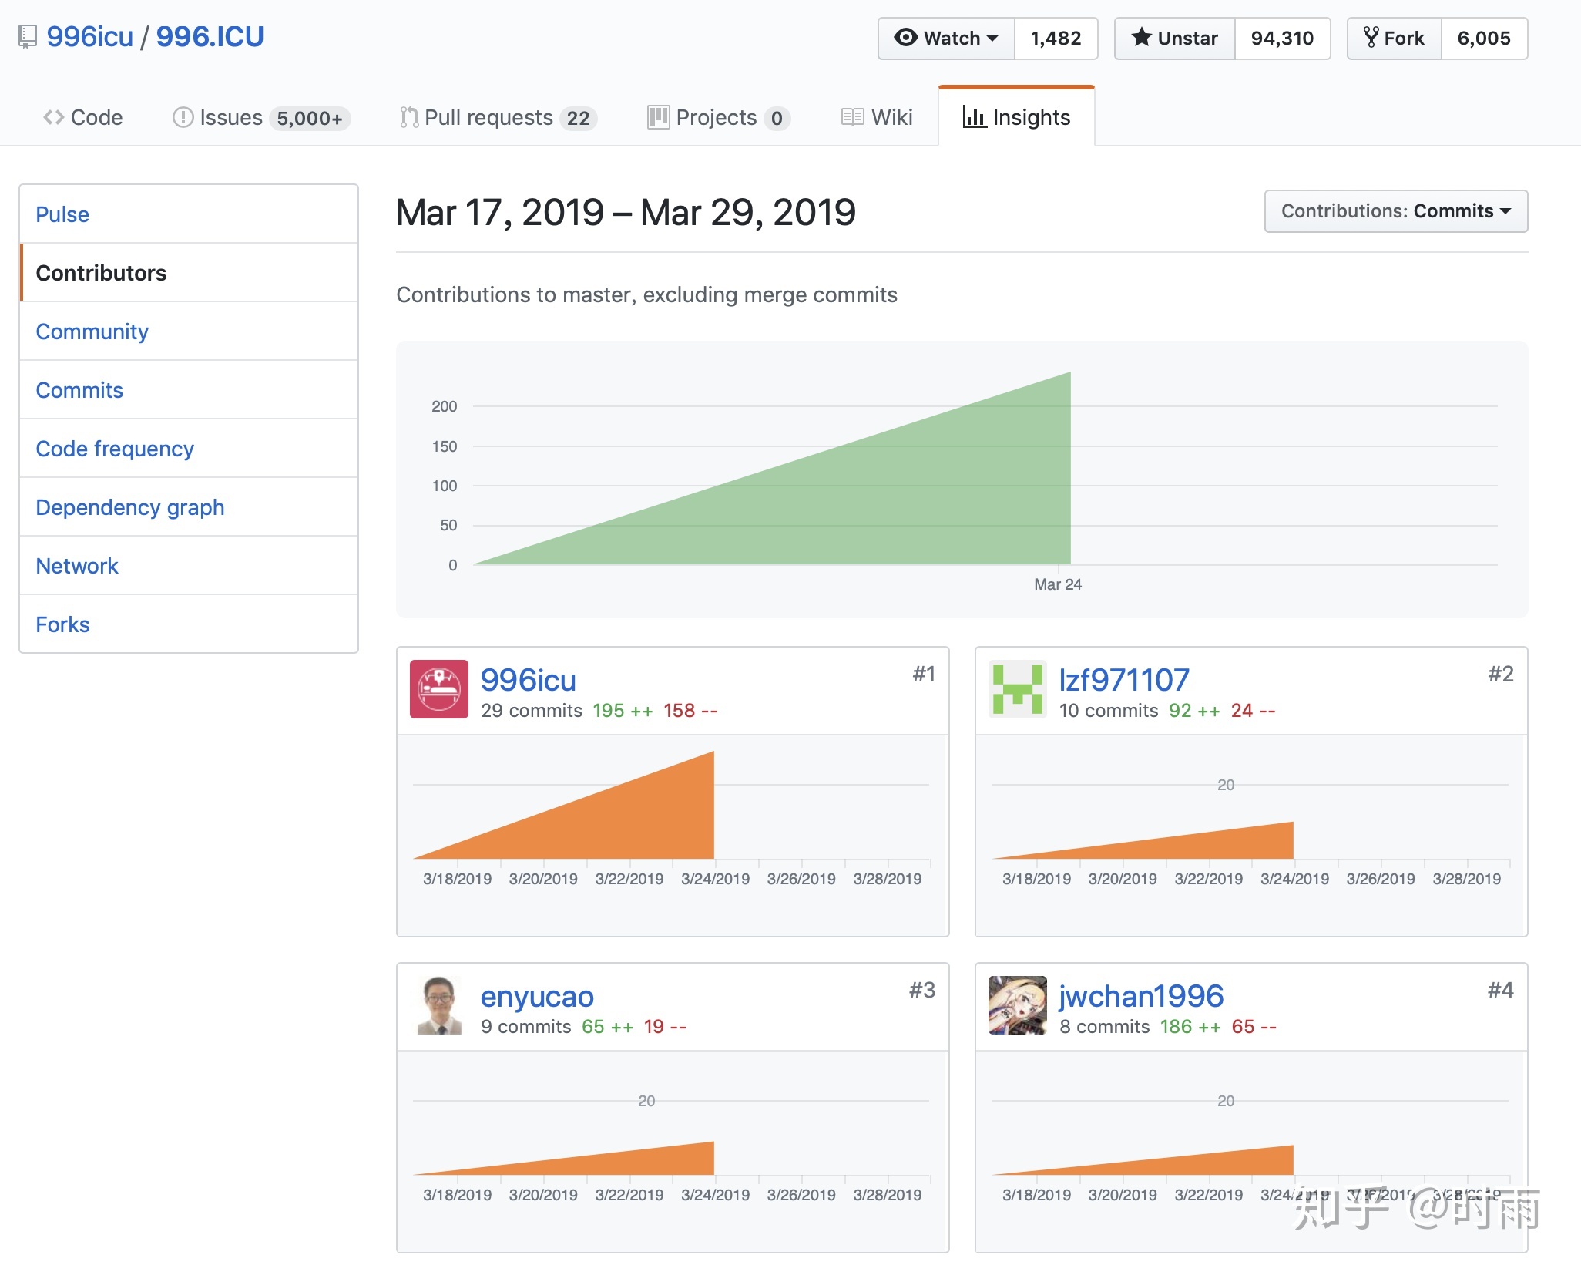
Task: Click the #4 rank label
Action: [1501, 990]
